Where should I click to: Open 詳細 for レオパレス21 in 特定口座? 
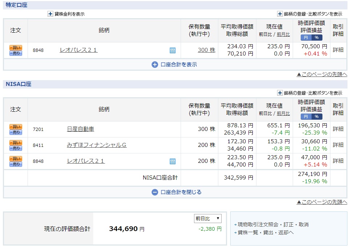[338, 50]
